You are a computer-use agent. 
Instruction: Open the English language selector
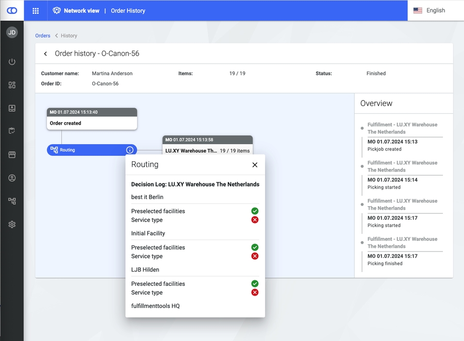(429, 10)
